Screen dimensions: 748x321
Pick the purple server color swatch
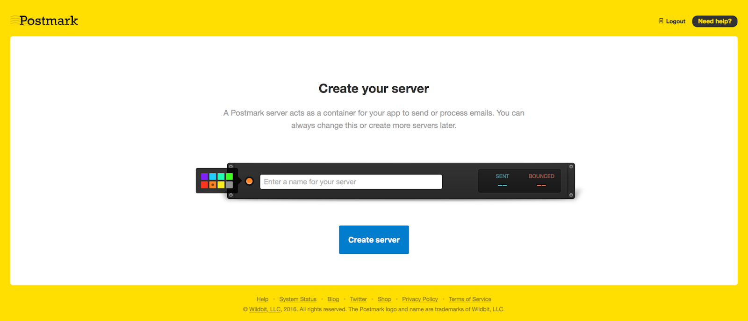click(204, 176)
